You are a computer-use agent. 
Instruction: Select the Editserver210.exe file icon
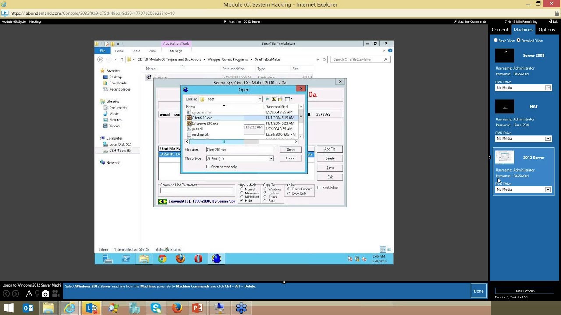[x=189, y=123]
